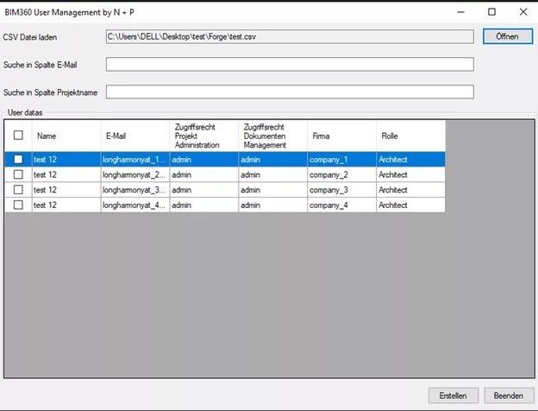Screen dimensions: 538x411
Task: Select the Zugriffsrecht Projekt Administration column header
Action: (203, 136)
